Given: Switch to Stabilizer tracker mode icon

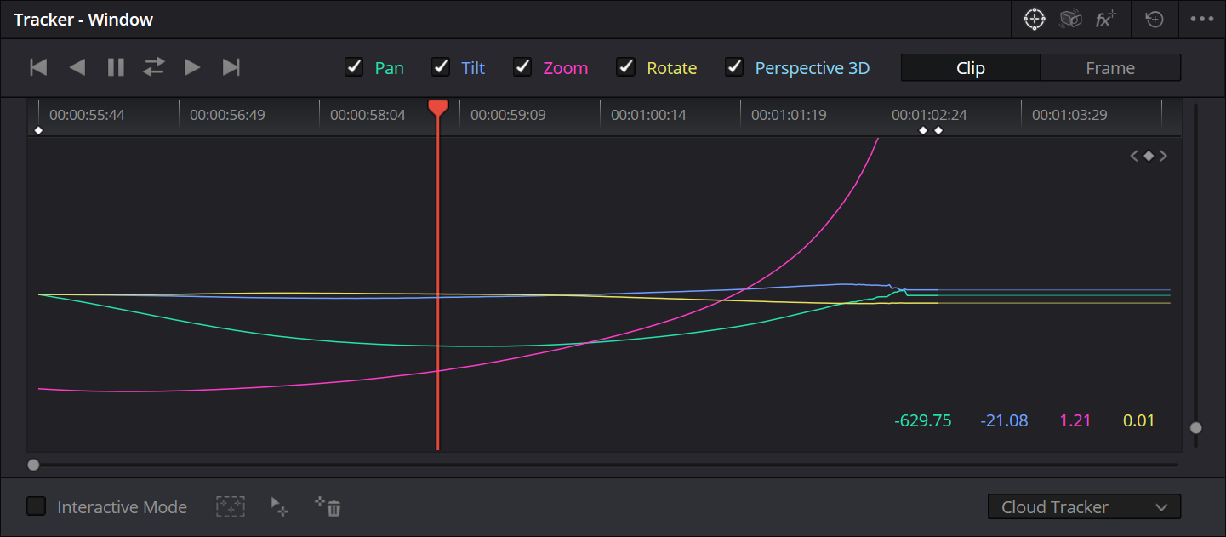Looking at the screenshot, I should click(1069, 20).
